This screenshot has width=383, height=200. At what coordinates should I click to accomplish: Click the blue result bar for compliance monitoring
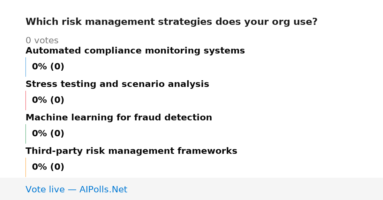click(x=26, y=67)
